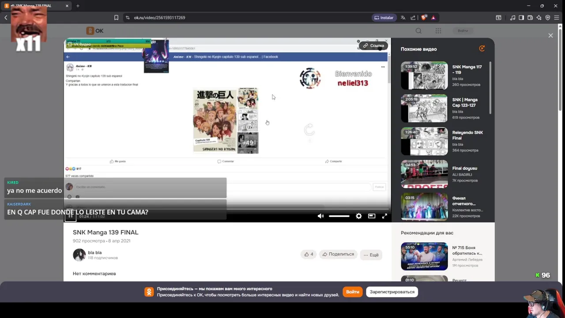Pause the video with the pause button
565x318 pixels.
pyautogui.click(x=70, y=216)
